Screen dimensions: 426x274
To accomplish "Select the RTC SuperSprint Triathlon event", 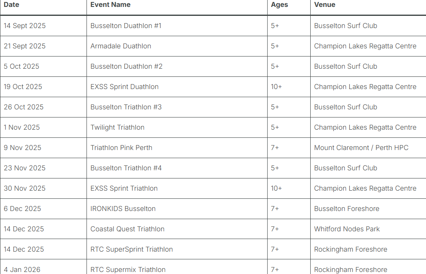I will [x=132, y=249].
